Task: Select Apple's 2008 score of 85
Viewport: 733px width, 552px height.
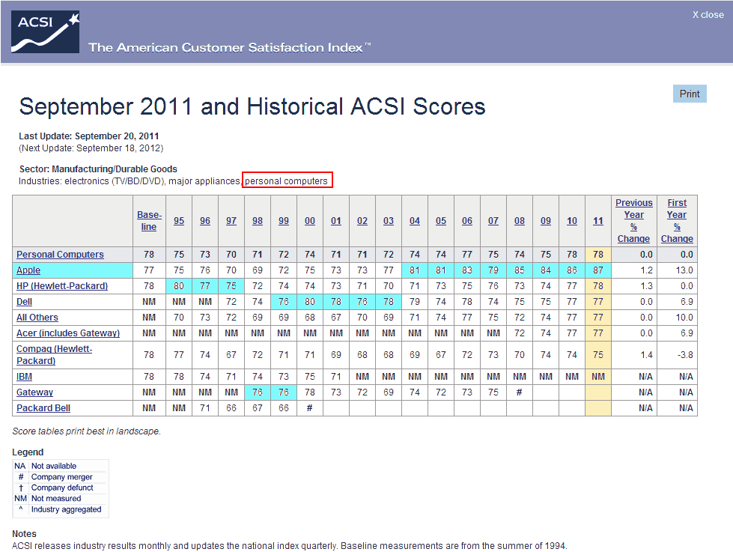Action: 519,270
